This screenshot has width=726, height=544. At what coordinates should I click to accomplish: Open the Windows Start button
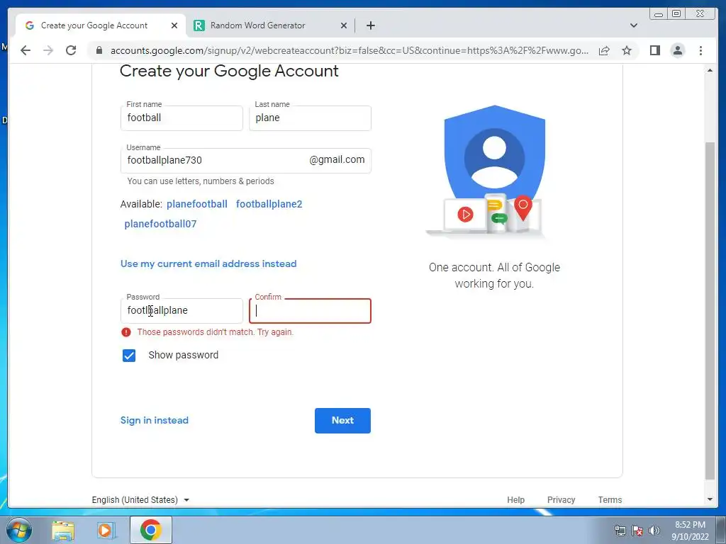tap(19, 530)
